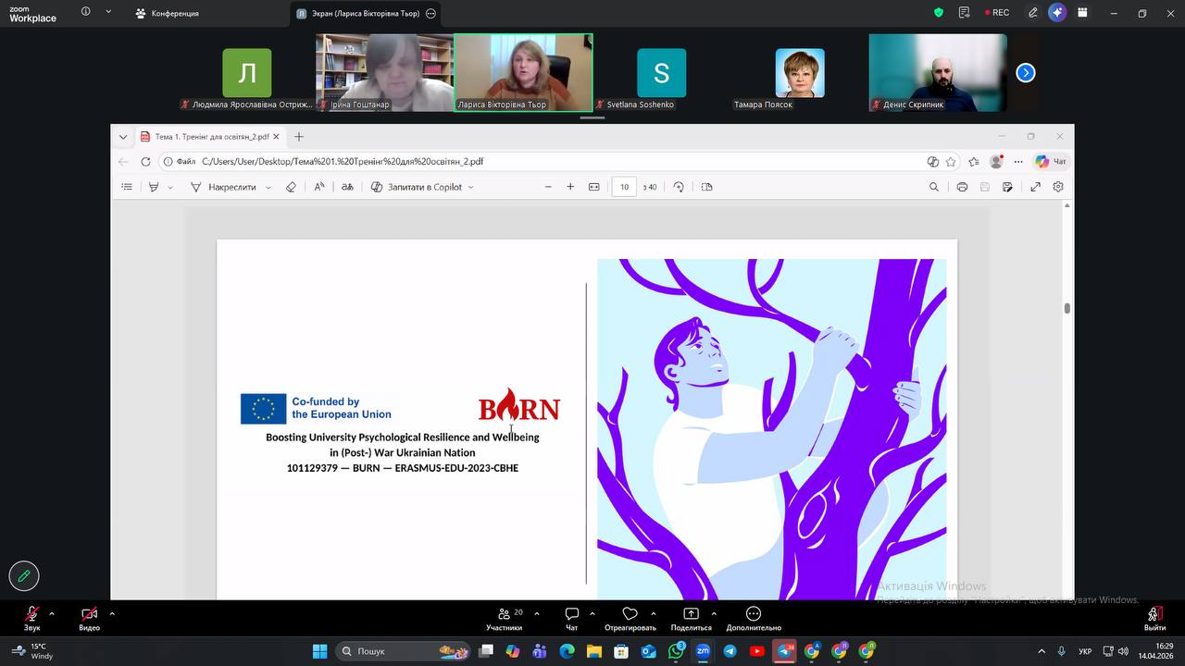Open the Дополнительно more options menu
Image resolution: width=1185 pixels, height=666 pixels.
[753, 614]
